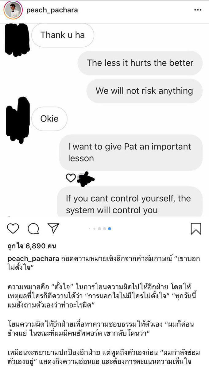This screenshot has width=209, height=368.
Task: Tap peach_pachara username in caption
Action: [33, 259]
